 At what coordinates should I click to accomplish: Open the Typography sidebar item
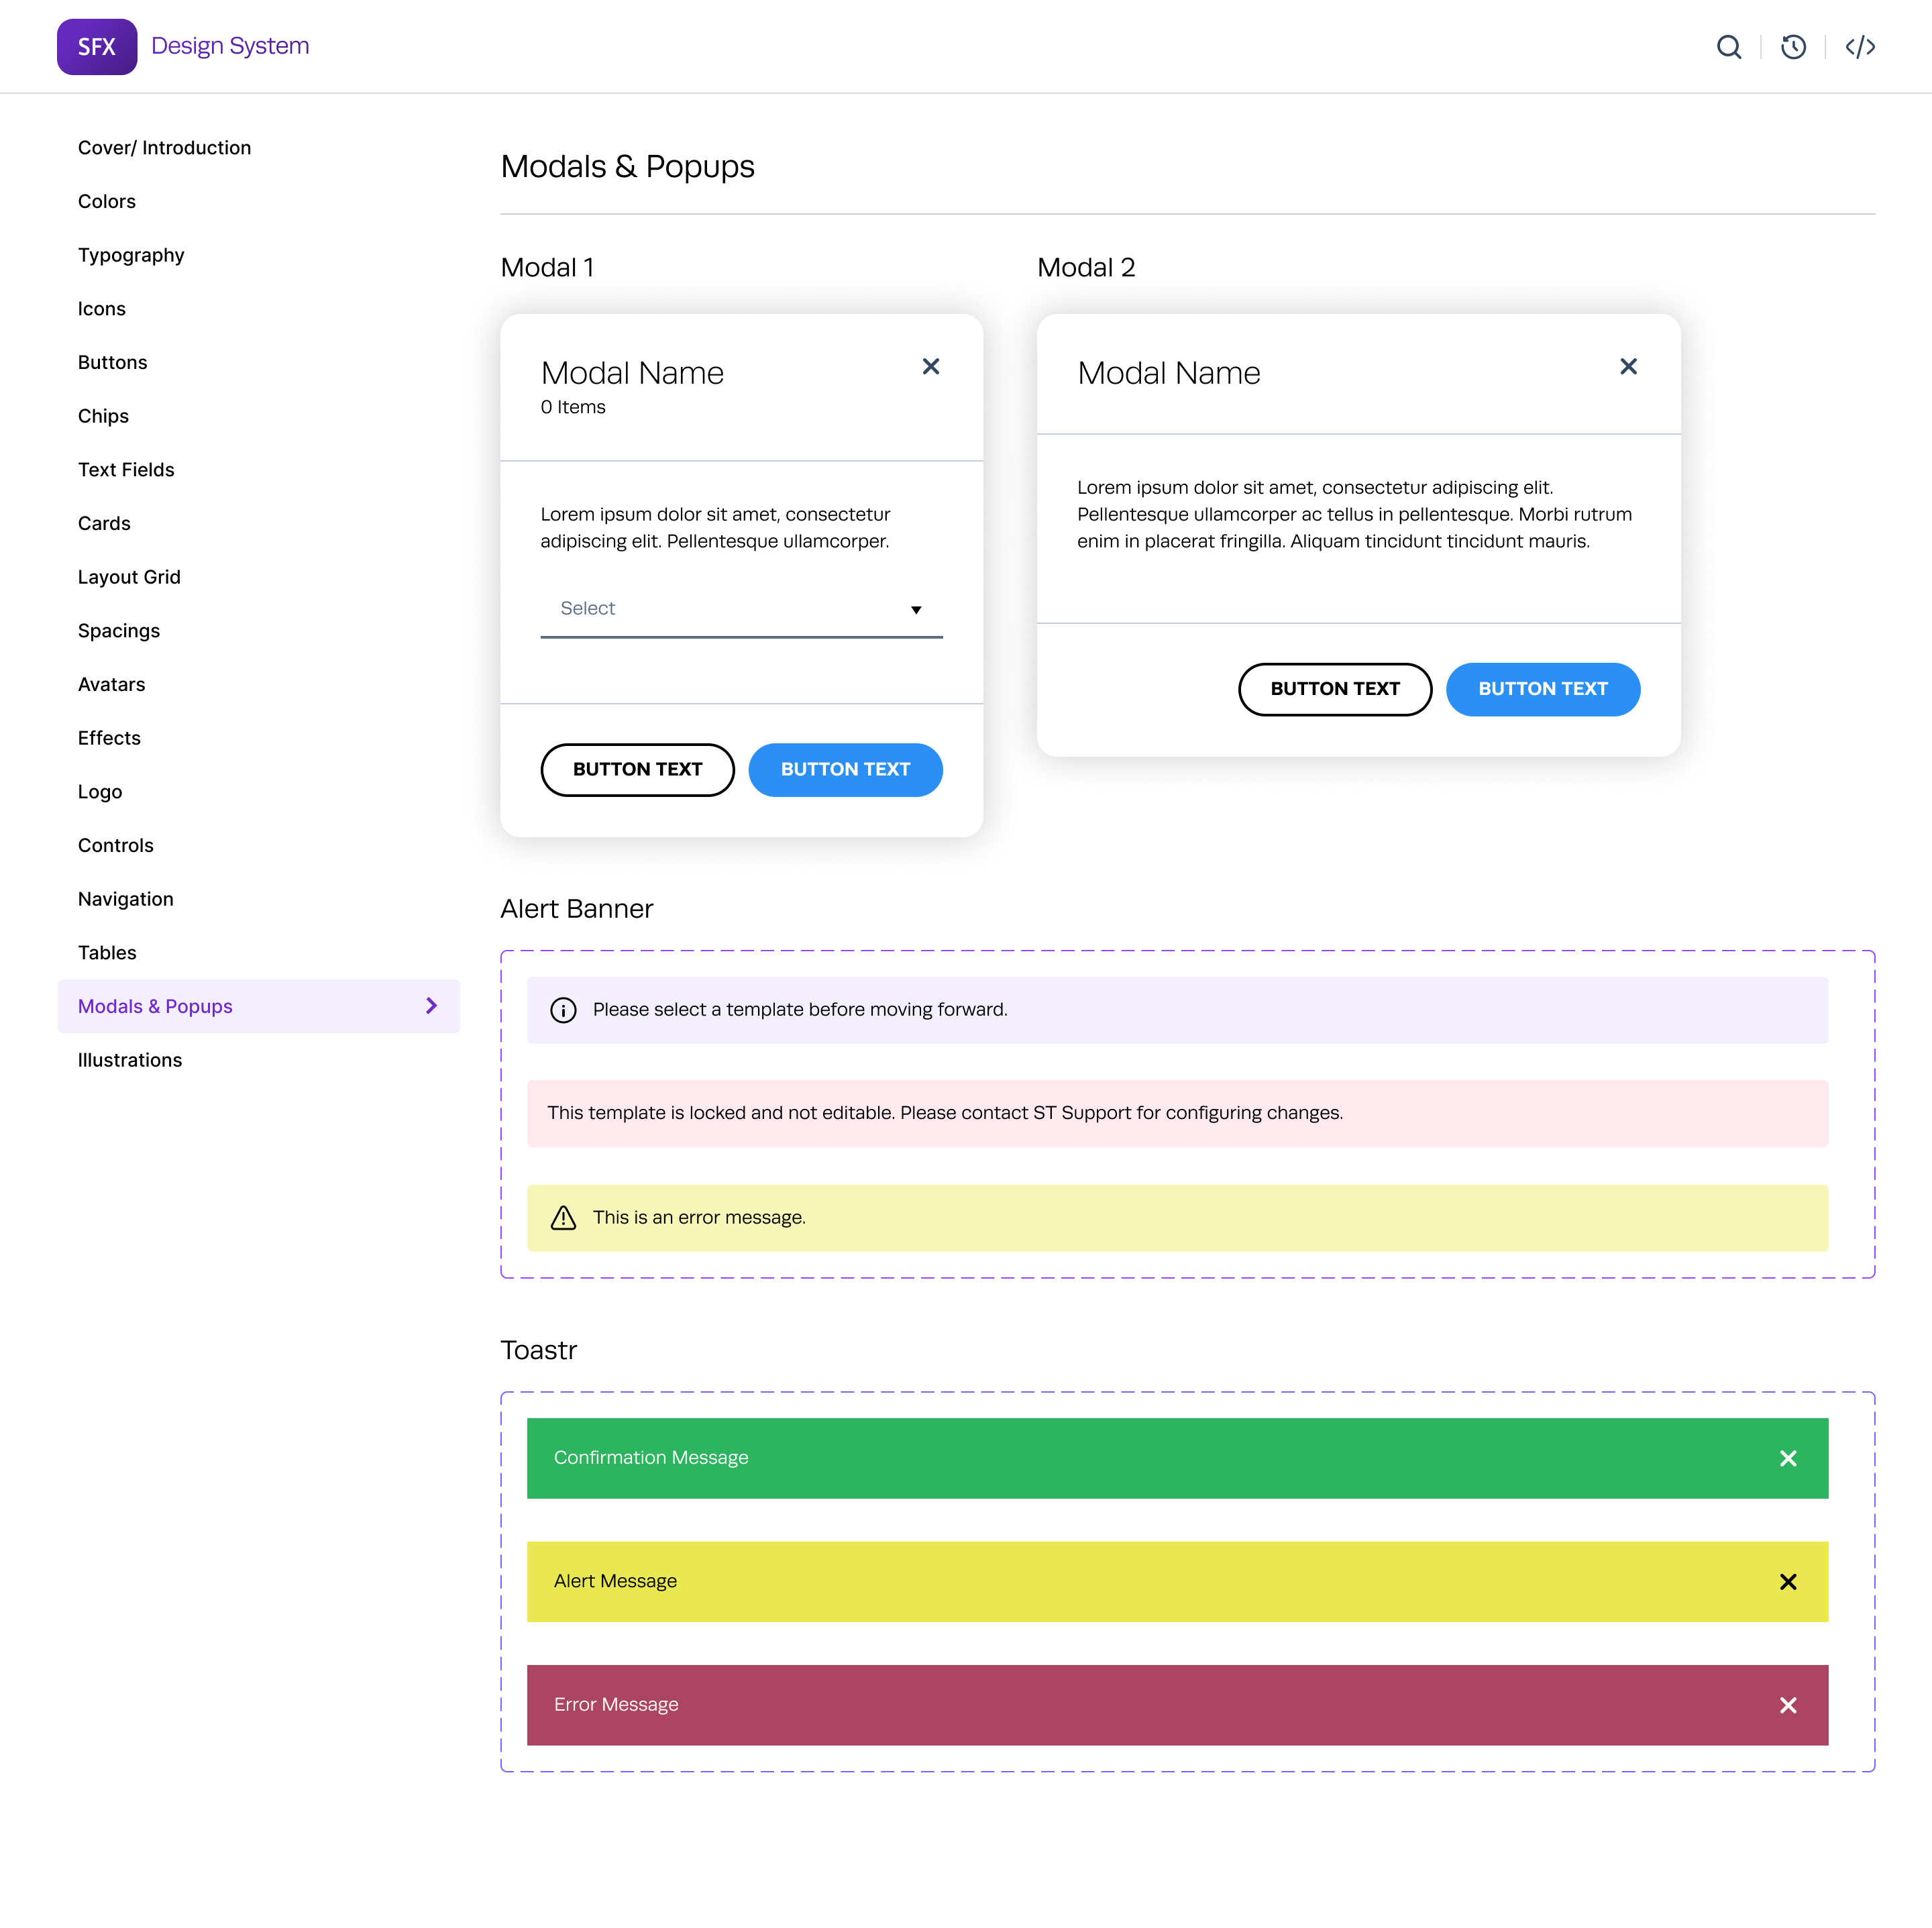point(131,255)
